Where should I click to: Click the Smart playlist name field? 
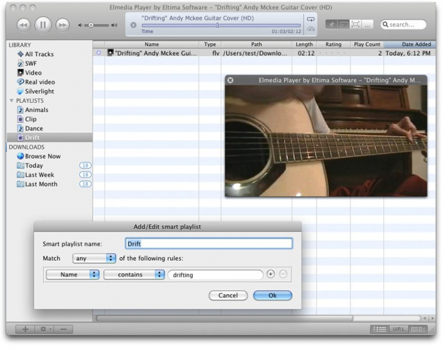pyautogui.click(x=209, y=244)
